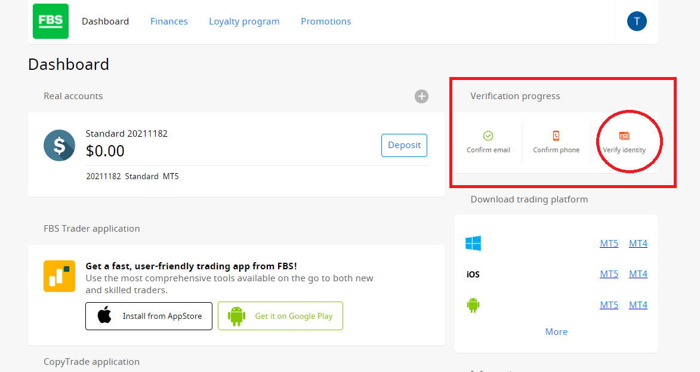Click Install from AppStore button
700x372 pixels.
[x=149, y=316]
